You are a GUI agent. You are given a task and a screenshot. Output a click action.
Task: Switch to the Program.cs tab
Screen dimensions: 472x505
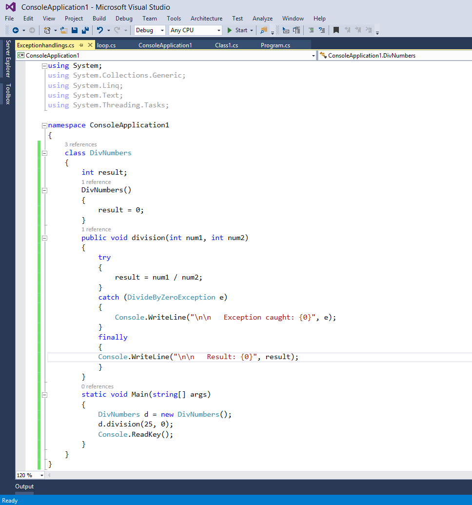coord(276,44)
